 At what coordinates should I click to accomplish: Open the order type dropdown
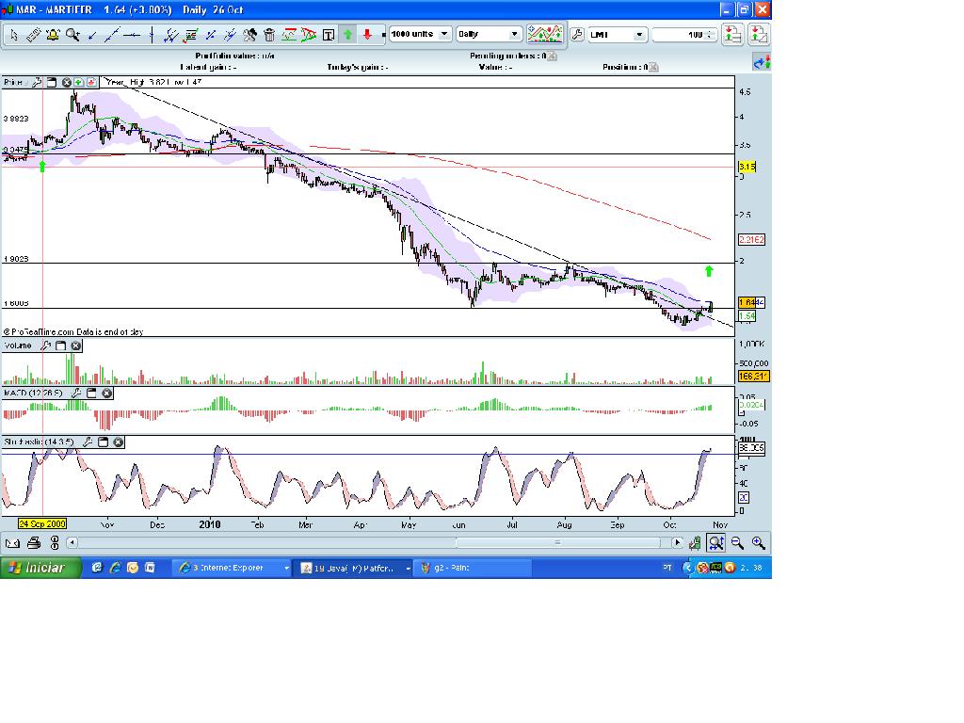tap(618, 35)
